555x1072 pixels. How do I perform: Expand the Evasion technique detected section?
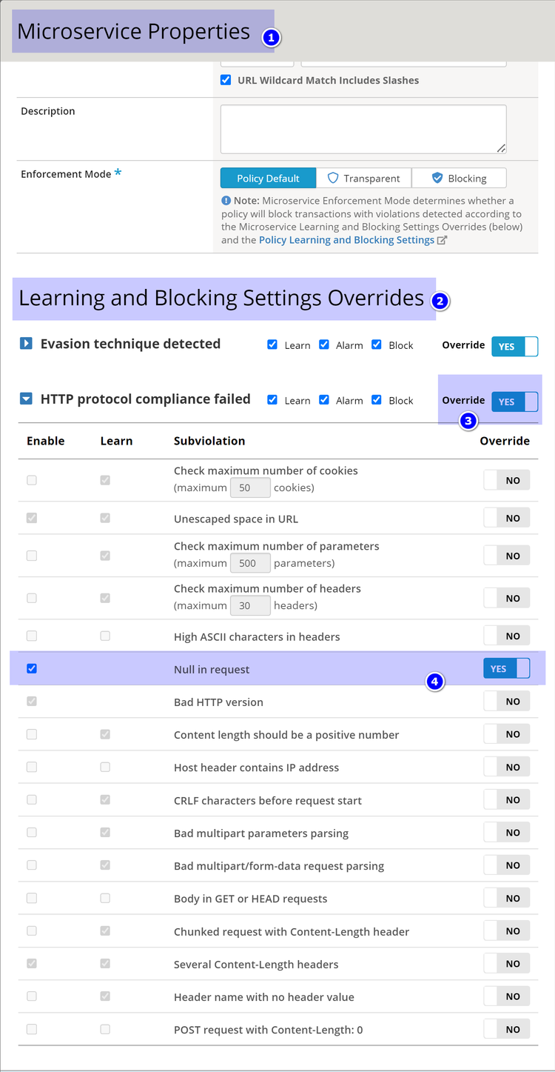click(26, 344)
